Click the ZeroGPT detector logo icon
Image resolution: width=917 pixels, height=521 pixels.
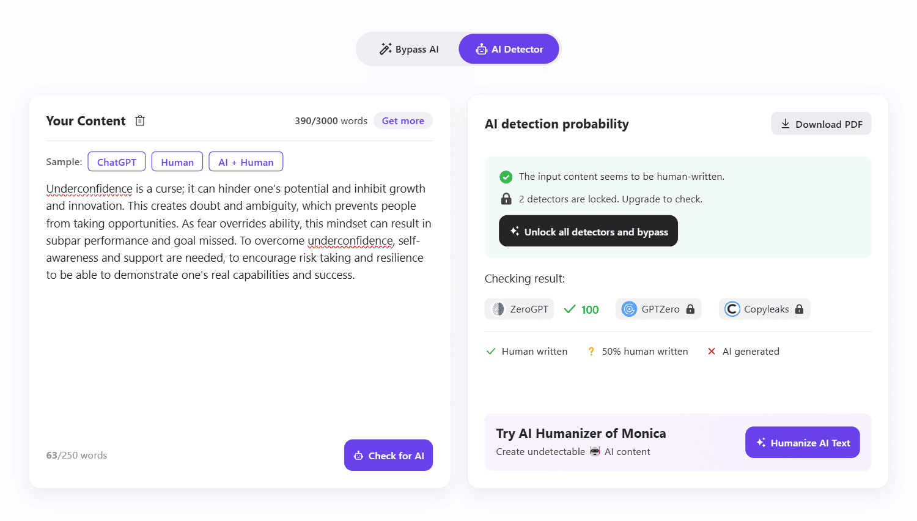tap(499, 309)
